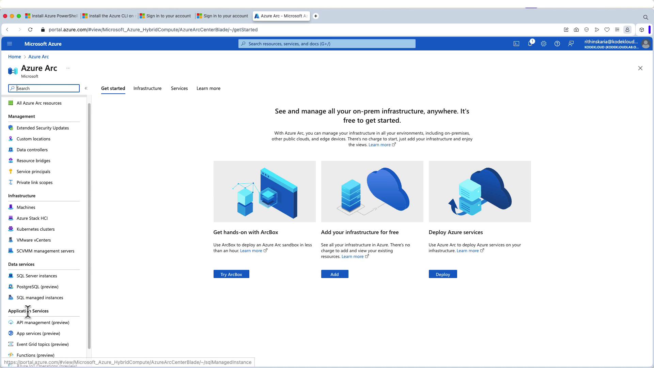The height and width of the screenshot is (368, 654).
Task: Collapse the left sidebar menu chevron
Action: click(86, 88)
